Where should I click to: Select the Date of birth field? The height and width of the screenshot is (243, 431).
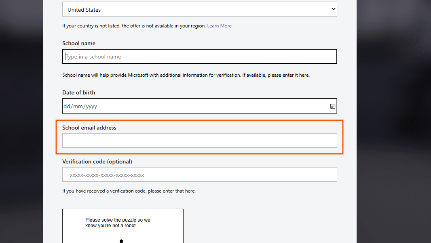(200, 106)
